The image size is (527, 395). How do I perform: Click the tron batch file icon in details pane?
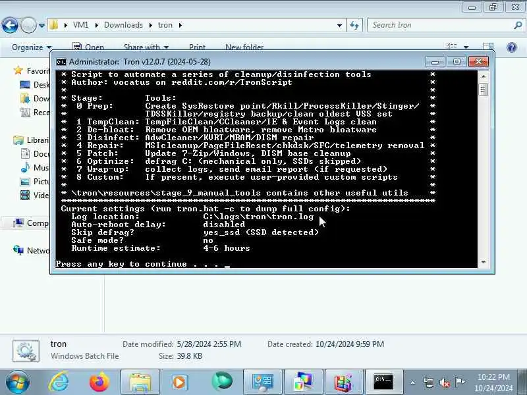[x=26, y=351]
